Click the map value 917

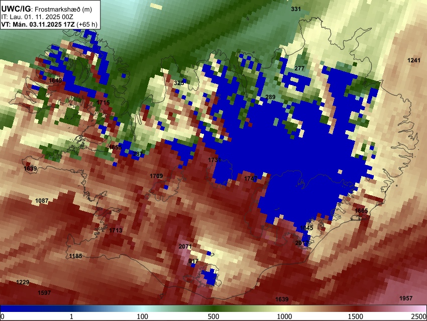(x=193, y=261)
